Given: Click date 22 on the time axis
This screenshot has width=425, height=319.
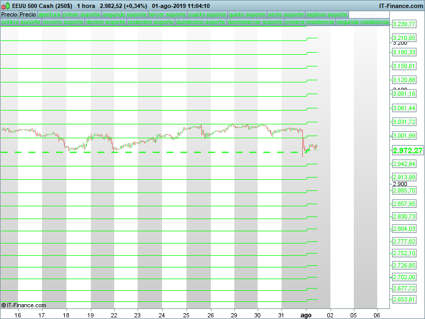Looking at the screenshot, I should coord(114,315).
